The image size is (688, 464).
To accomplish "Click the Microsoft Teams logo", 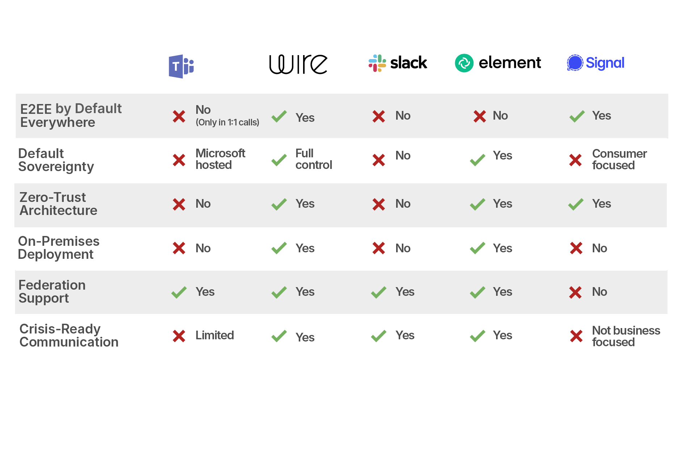I will [x=181, y=66].
